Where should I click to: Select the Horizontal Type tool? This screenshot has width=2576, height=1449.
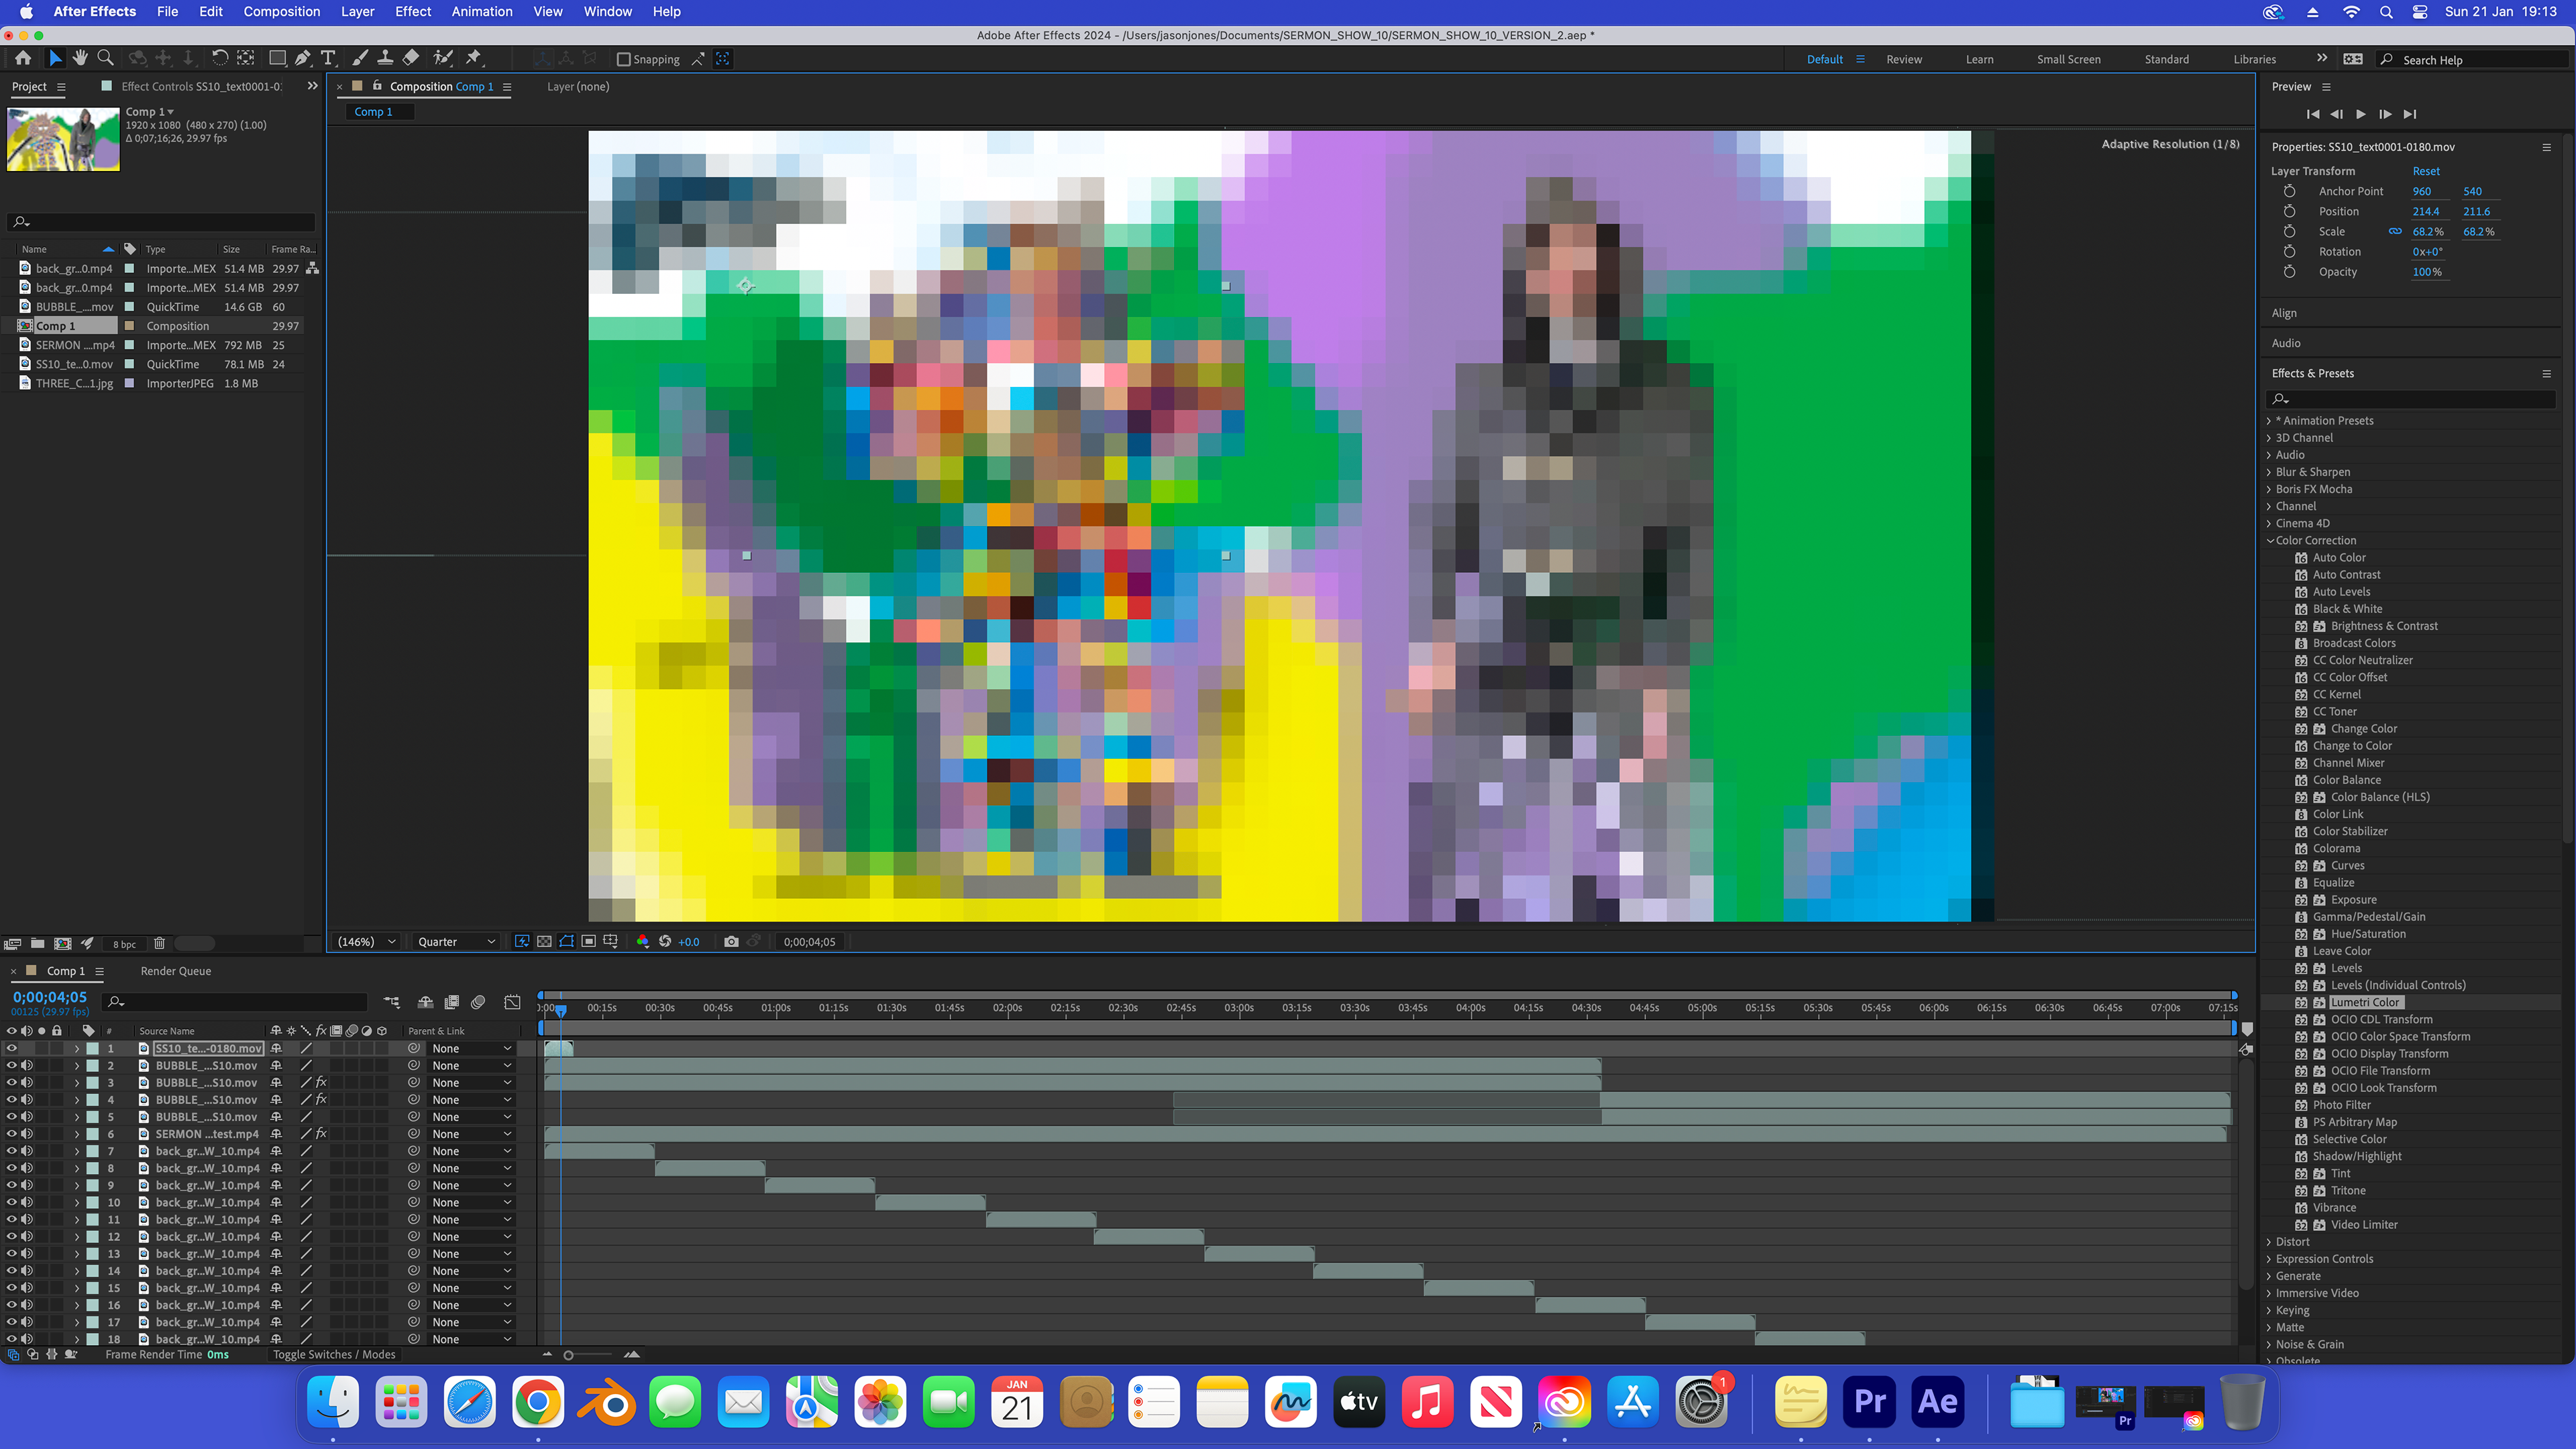click(x=328, y=58)
